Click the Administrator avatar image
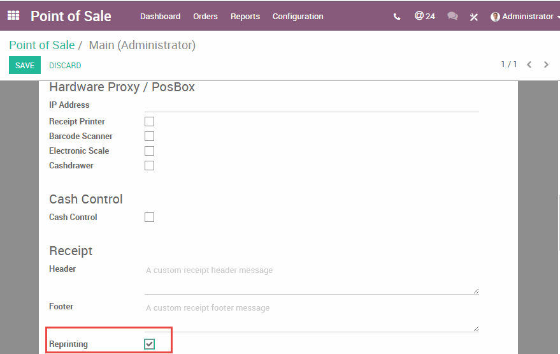Image resolution: width=560 pixels, height=354 pixels. tap(495, 17)
